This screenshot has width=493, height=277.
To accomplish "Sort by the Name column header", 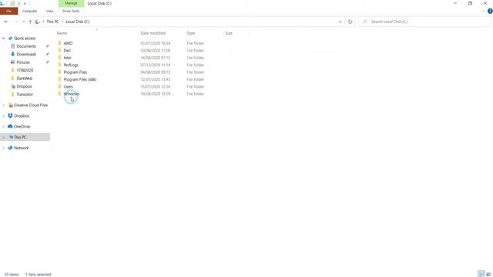I will [62, 33].
